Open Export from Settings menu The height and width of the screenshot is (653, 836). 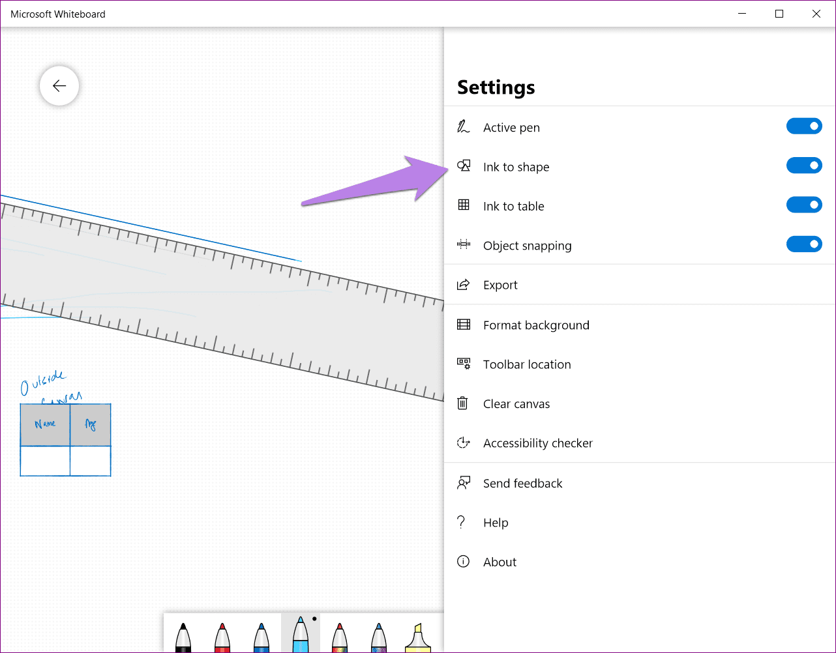point(640,285)
